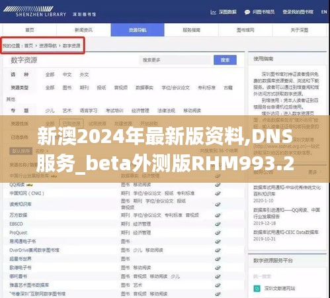Open the 中国知网 (CNKI) database name
The image size is (330, 298).
point(27,193)
